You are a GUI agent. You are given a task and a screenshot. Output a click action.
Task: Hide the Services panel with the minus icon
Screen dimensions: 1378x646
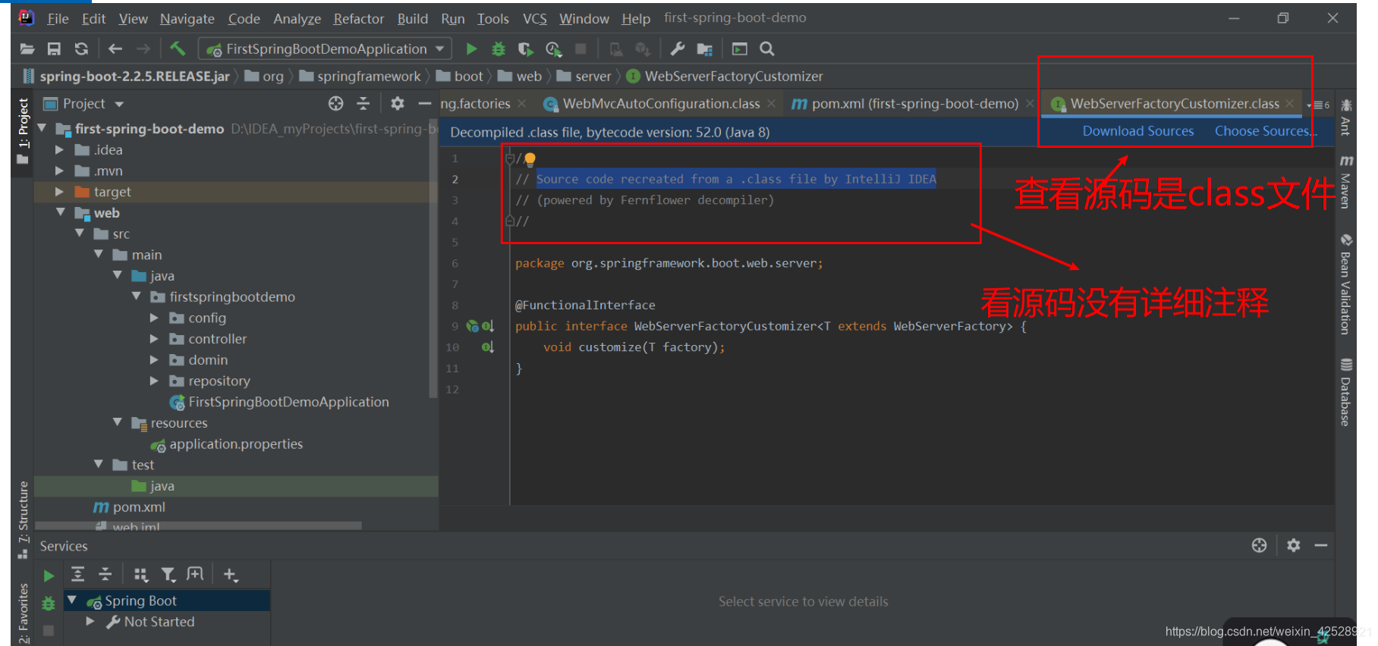(1321, 545)
